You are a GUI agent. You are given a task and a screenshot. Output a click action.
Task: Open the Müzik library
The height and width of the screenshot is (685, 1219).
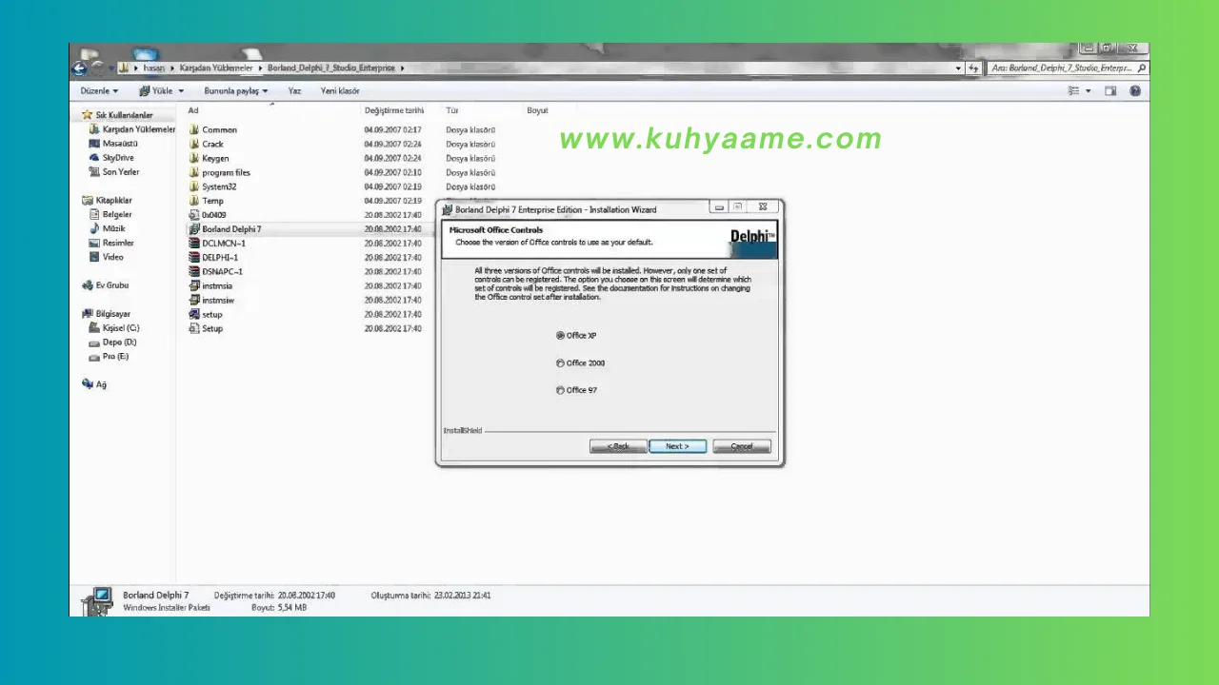click(113, 229)
